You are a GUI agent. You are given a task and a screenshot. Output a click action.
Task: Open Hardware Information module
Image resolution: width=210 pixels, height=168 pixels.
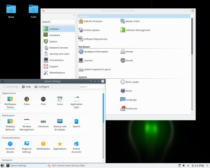click(x=93, y=52)
